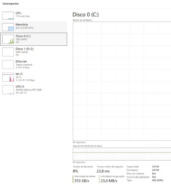Screen dimensions: 171x185
Task: Click inside the Tempo de atividade large graph
Action: coord(122,81)
